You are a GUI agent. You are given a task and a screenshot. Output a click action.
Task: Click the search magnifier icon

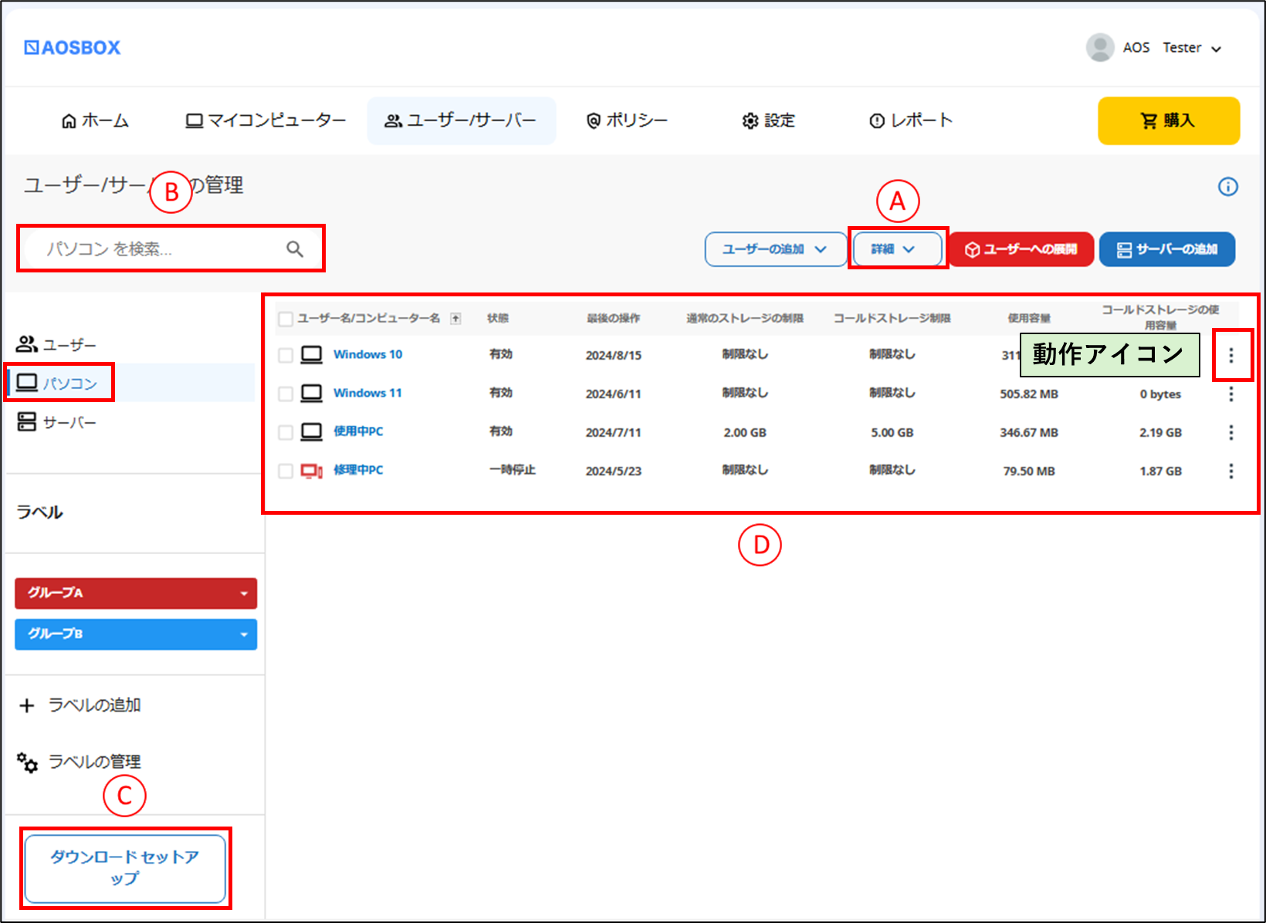click(295, 248)
